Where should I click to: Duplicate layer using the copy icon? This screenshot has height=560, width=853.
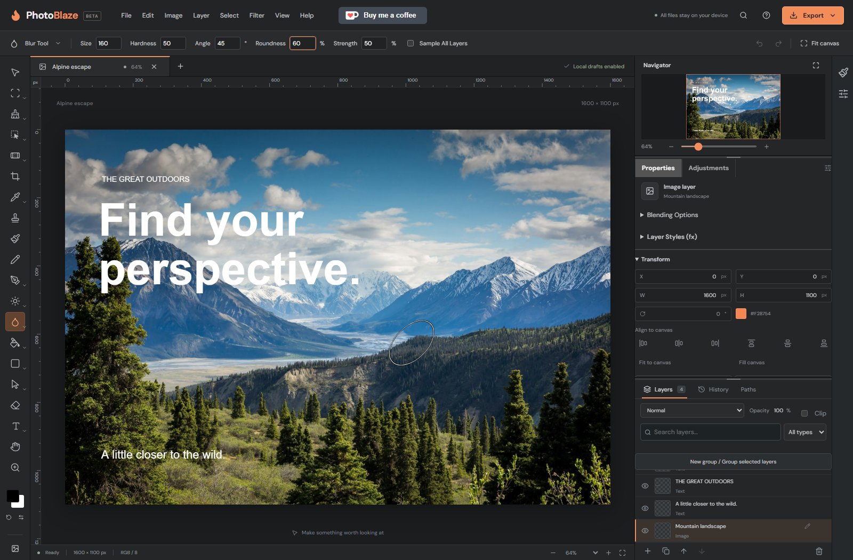pos(665,551)
